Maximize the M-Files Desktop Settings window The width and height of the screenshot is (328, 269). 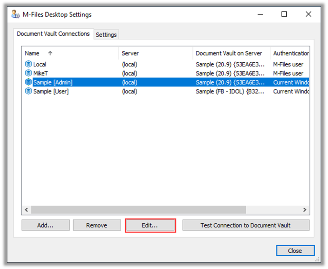284,14
